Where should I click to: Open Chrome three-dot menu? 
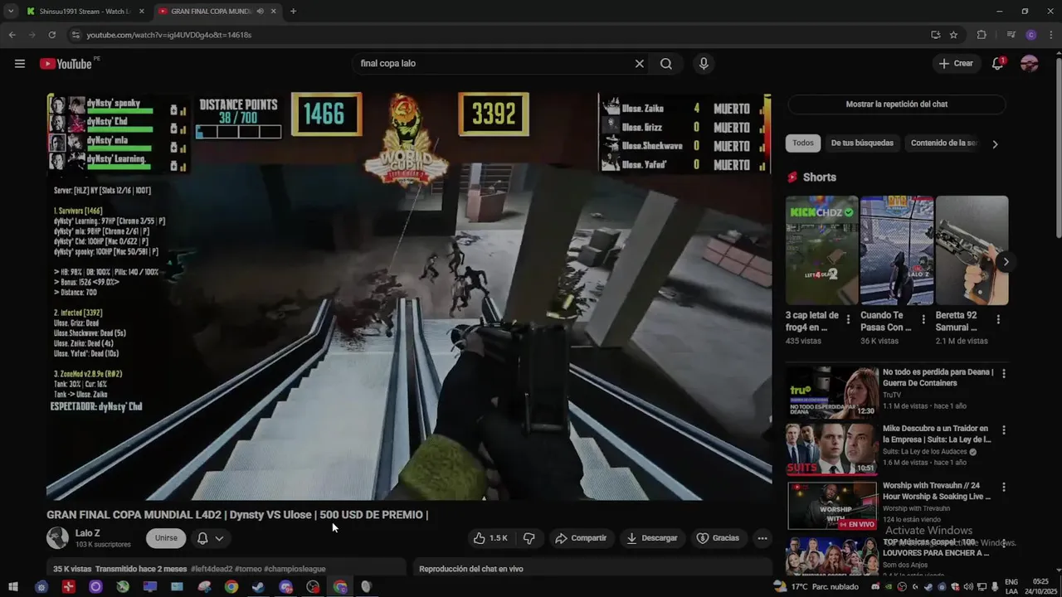(x=1050, y=35)
